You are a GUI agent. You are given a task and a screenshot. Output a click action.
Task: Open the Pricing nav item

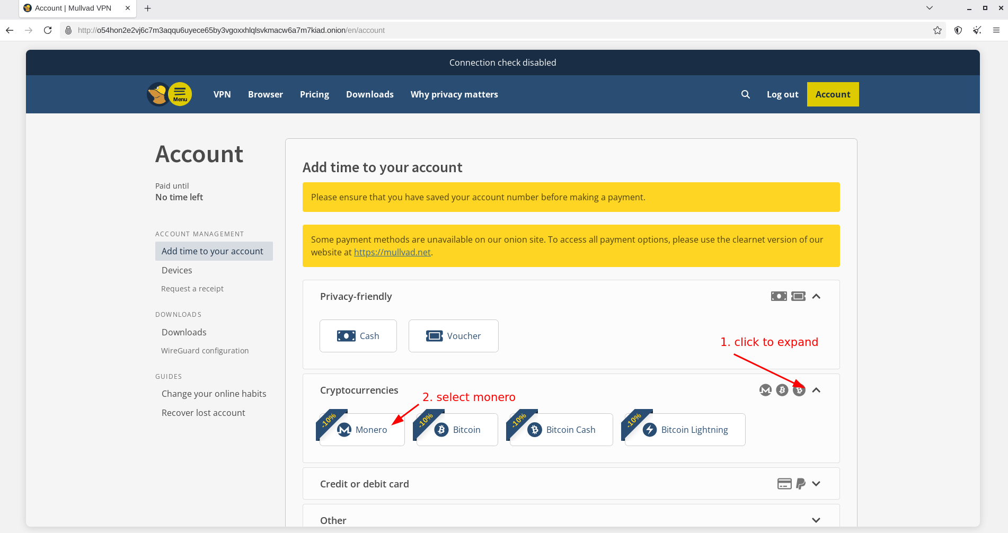pyautogui.click(x=314, y=94)
